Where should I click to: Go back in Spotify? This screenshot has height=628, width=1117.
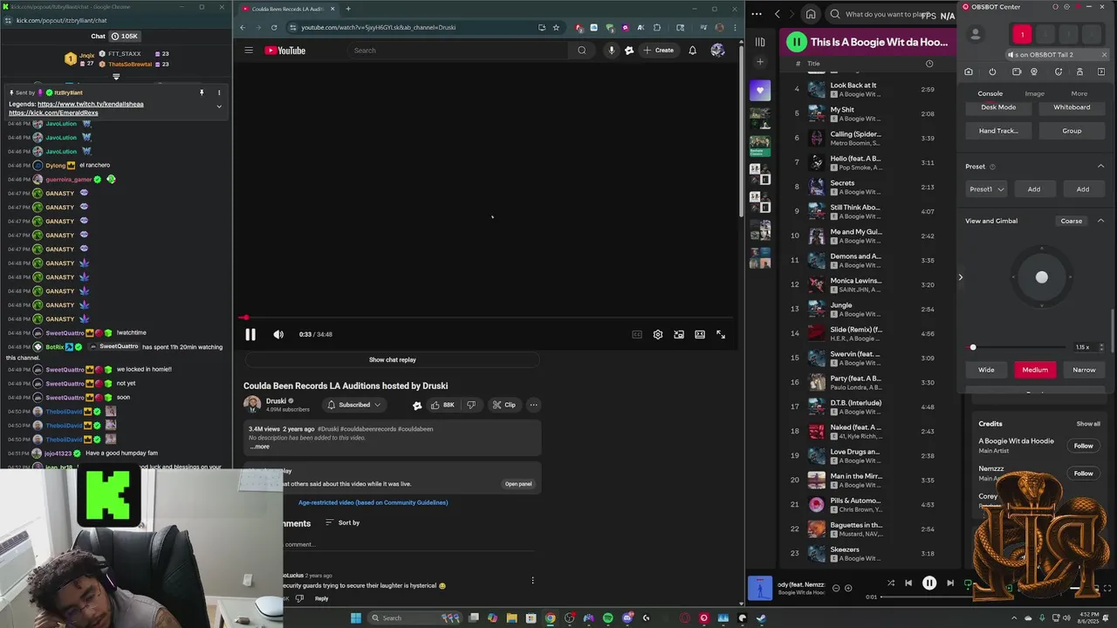778,14
